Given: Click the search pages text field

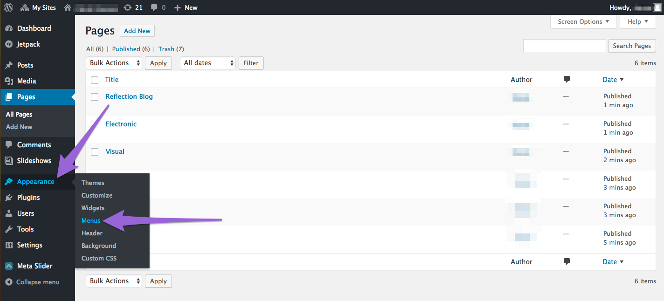Looking at the screenshot, I should pos(564,46).
